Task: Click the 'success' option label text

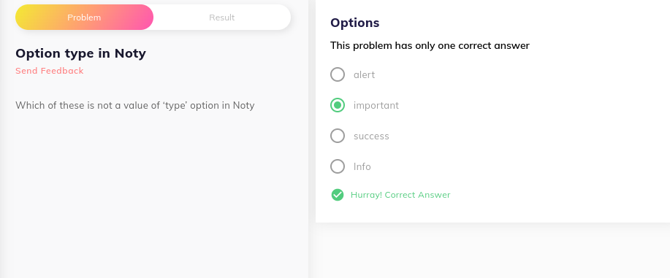Action: (x=371, y=136)
